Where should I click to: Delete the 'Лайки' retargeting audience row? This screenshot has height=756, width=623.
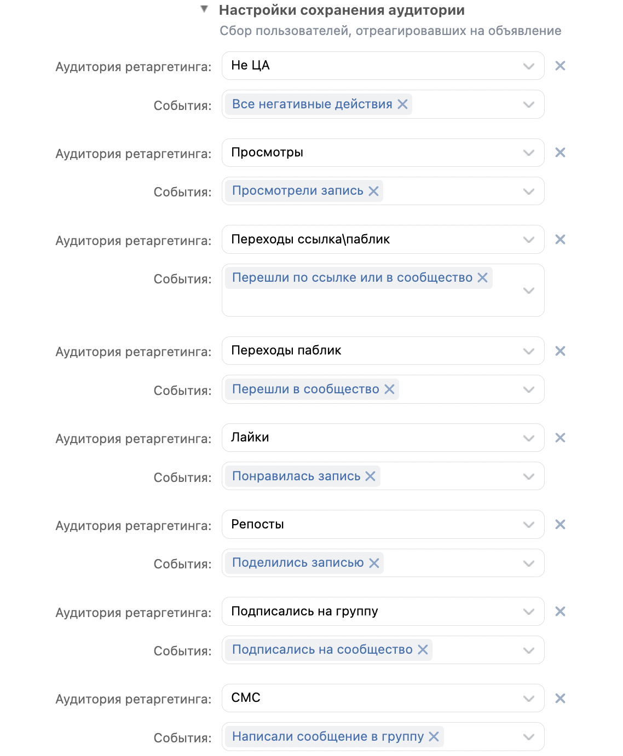(x=560, y=438)
